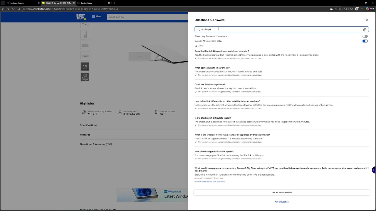Click AI sparkle icon under monthly service plan answer
Image resolution: width=376 pixels, height=211 pixels.
196,58
